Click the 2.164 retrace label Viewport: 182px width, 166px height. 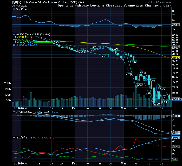[105, 56]
